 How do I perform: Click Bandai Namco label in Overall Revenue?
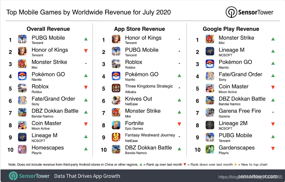(x=42, y=116)
